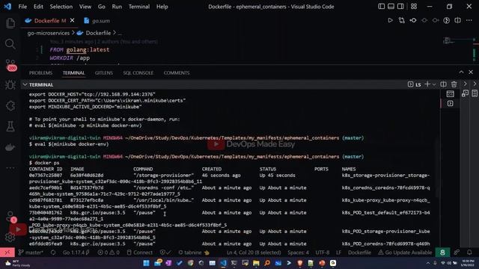
Task: Click the Connect status bar button
Action: 140,253
